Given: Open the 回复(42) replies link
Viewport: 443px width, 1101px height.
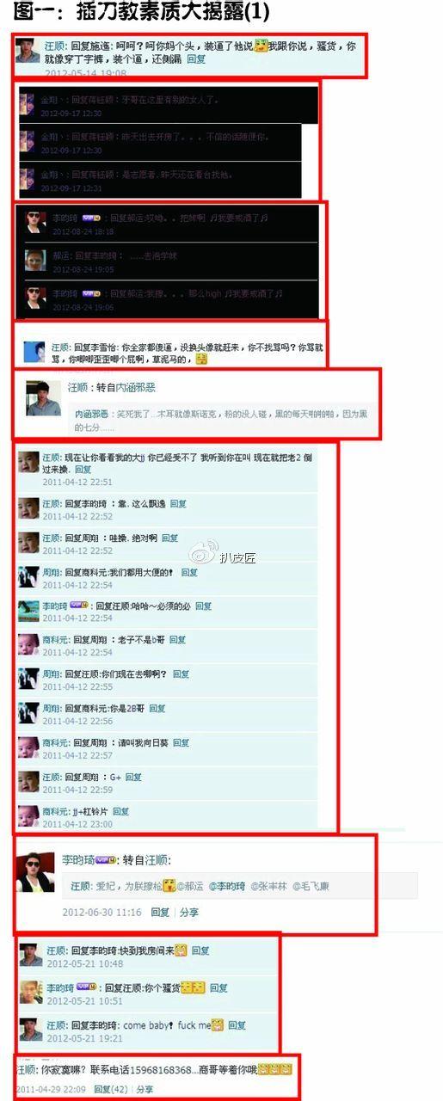Looking at the screenshot, I should (x=111, y=1089).
